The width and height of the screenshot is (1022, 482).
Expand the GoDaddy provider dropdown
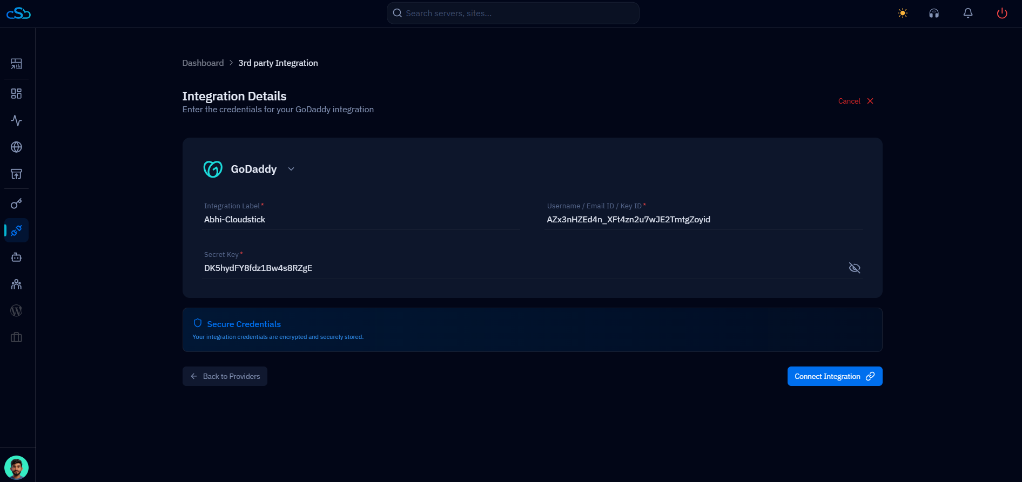pyautogui.click(x=291, y=169)
